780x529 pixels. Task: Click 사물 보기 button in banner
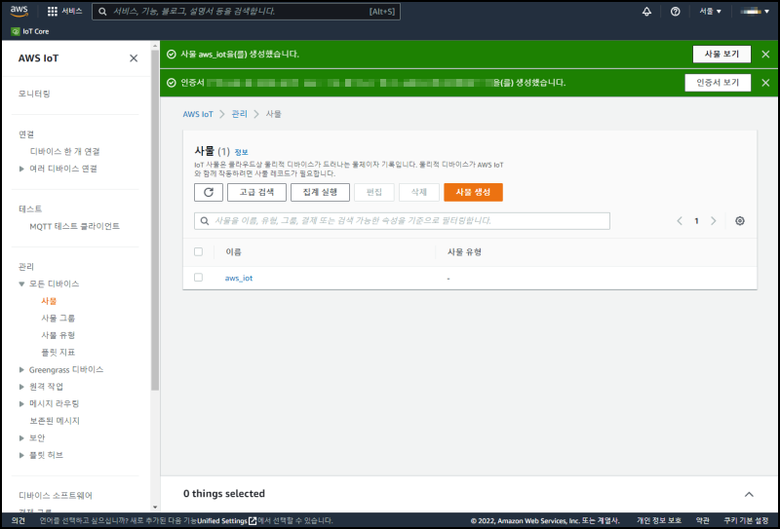(721, 55)
